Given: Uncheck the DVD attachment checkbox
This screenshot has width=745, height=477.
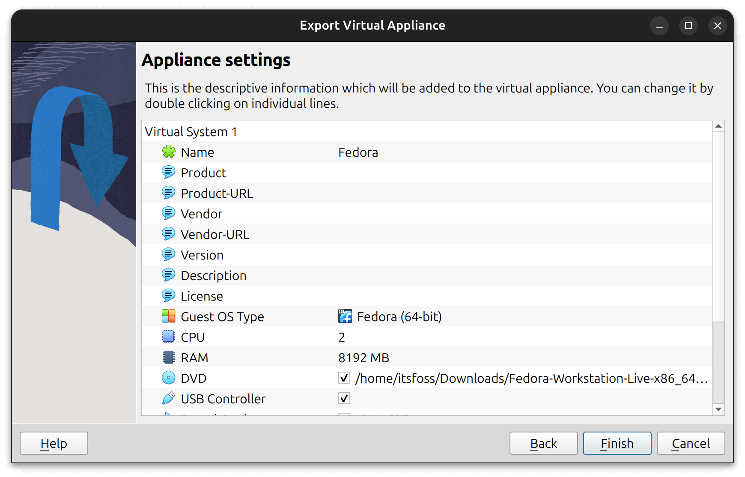Looking at the screenshot, I should coord(344,378).
